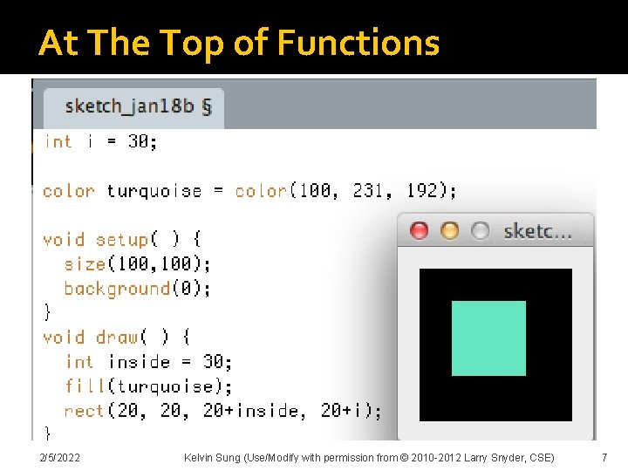628x471 pixels.
Task: Click the slide title 'At The Top of Functions'
Action: [x=239, y=43]
